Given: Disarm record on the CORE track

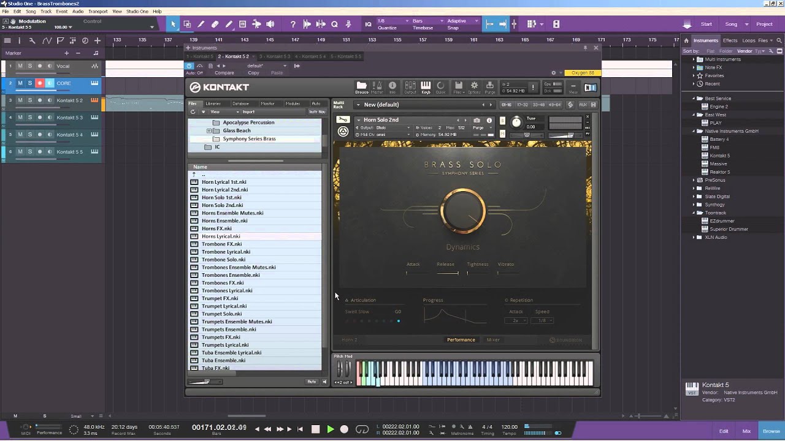Looking at the screenshot, I should [40, 83].
